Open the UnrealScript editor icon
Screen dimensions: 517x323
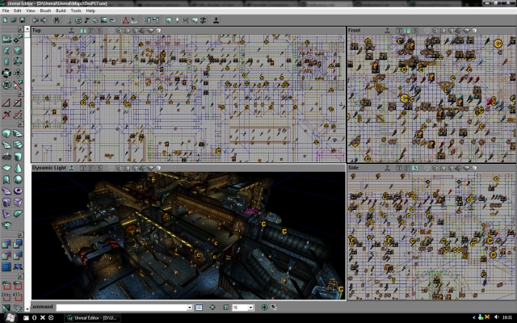134,20
